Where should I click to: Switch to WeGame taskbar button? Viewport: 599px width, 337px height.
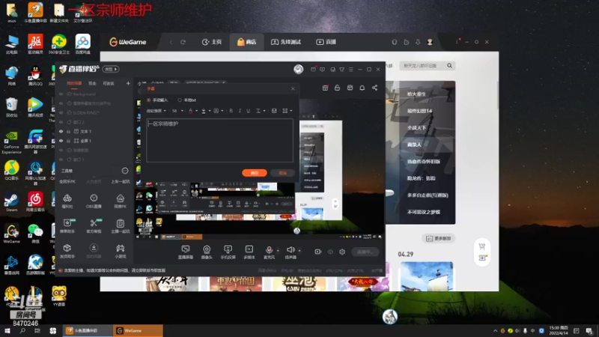[138, 330]
